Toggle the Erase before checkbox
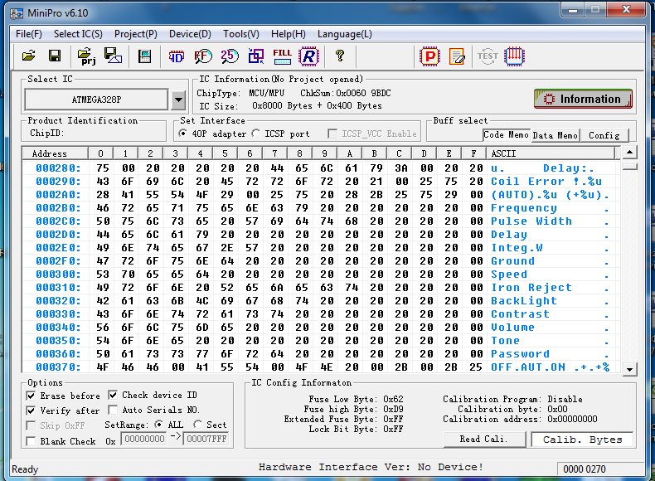 click(31, 396)
